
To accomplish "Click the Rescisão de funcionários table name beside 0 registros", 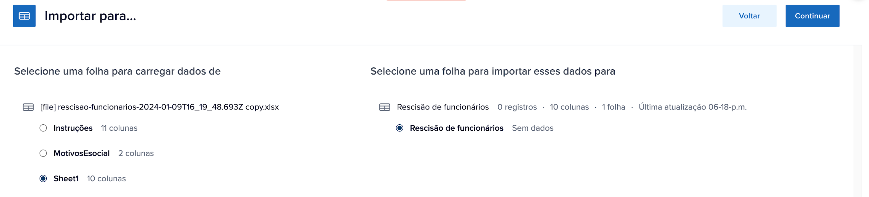I will (x=443, y=107).
